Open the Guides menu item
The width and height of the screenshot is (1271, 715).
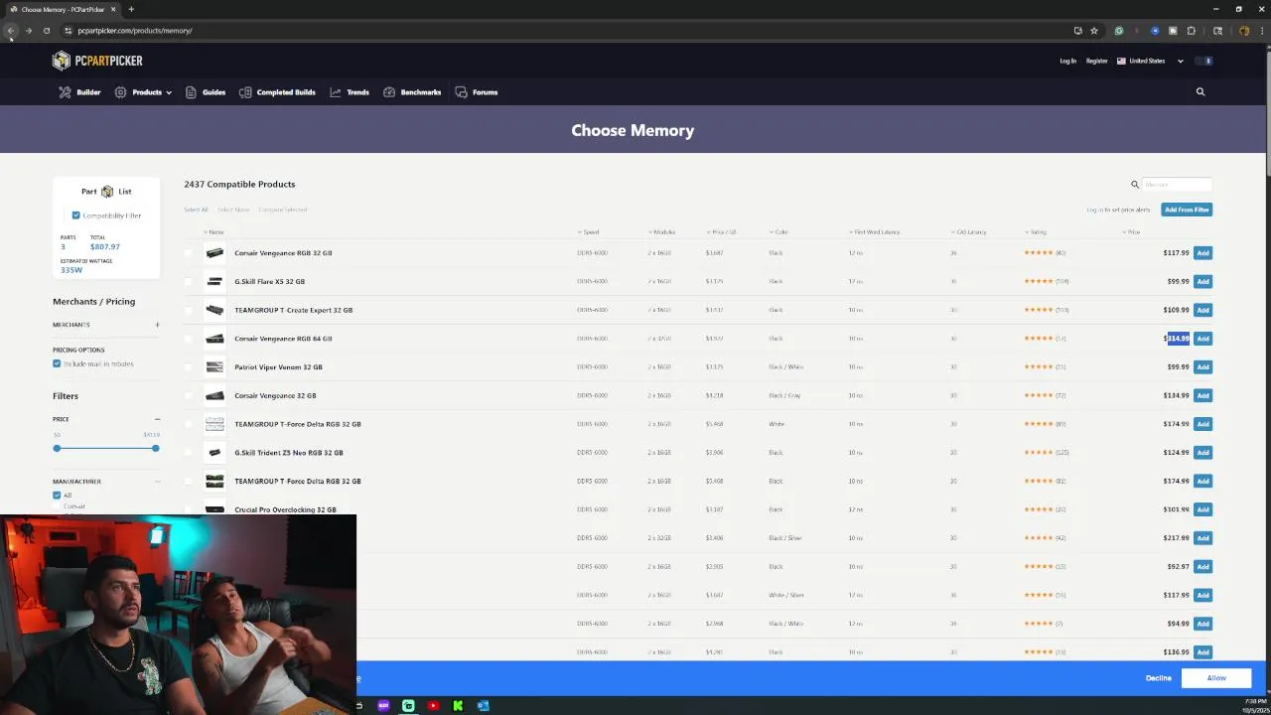213,92
